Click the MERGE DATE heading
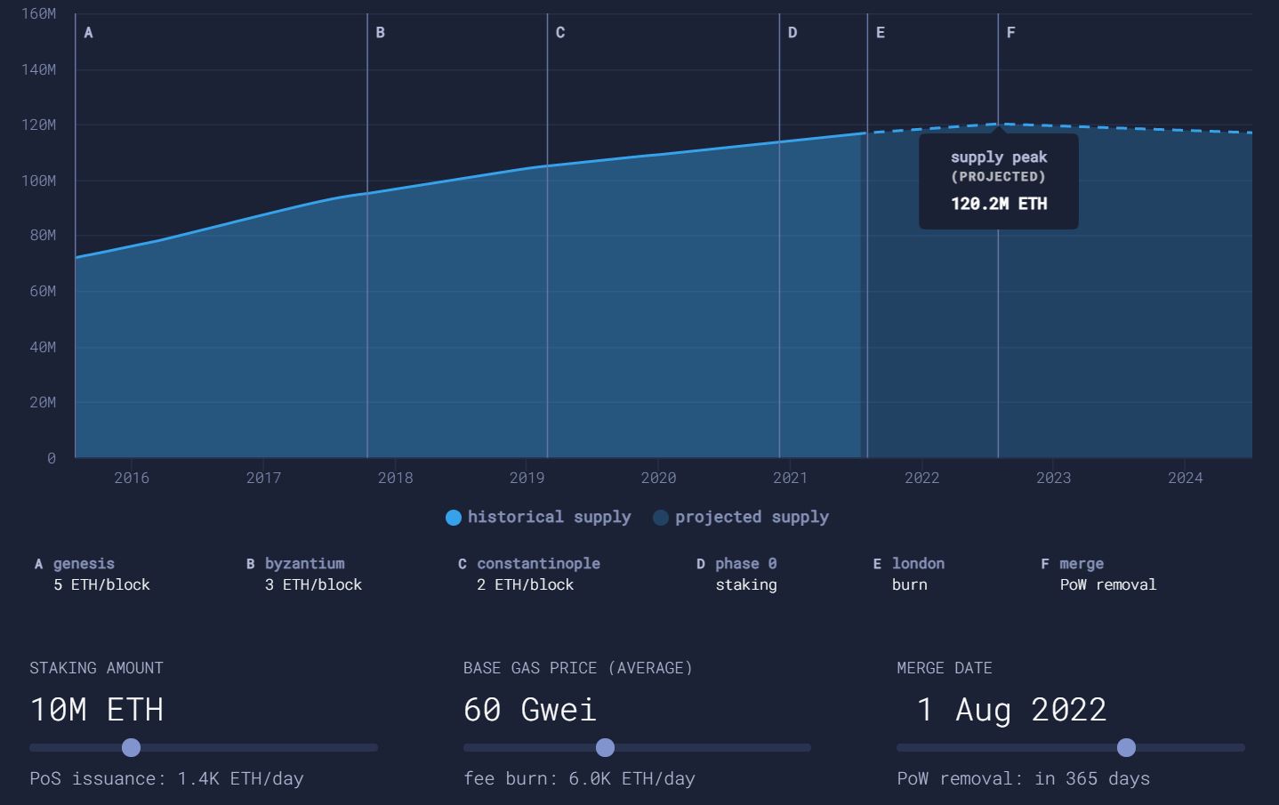 point(945,668)
